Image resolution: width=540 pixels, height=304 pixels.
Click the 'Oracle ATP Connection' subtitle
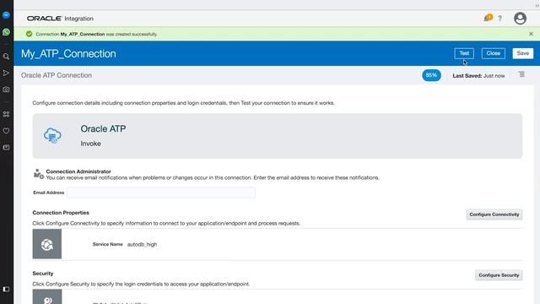point(57,75)
